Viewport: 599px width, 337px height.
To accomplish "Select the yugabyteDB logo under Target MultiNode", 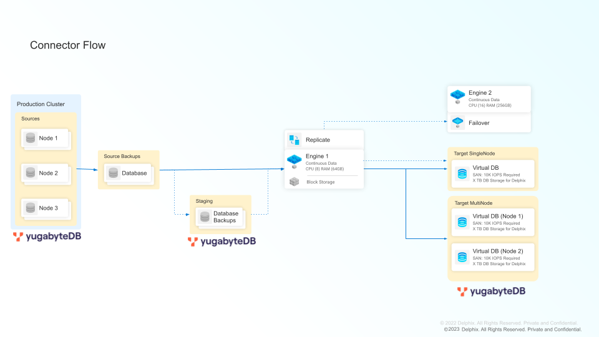I will click(491, 291).
